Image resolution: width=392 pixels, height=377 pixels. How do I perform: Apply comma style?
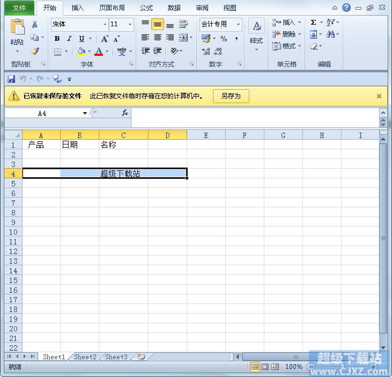point(236,39)
